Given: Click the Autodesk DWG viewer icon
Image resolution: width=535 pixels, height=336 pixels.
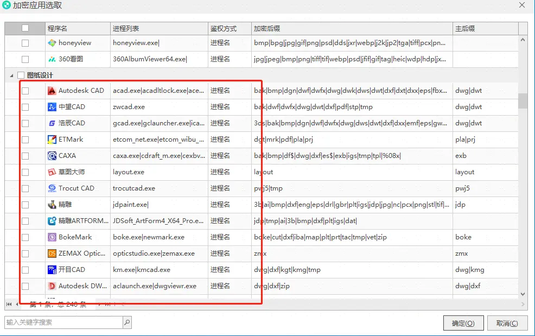Looking at the screenshot, I should [x=52, y=286].
